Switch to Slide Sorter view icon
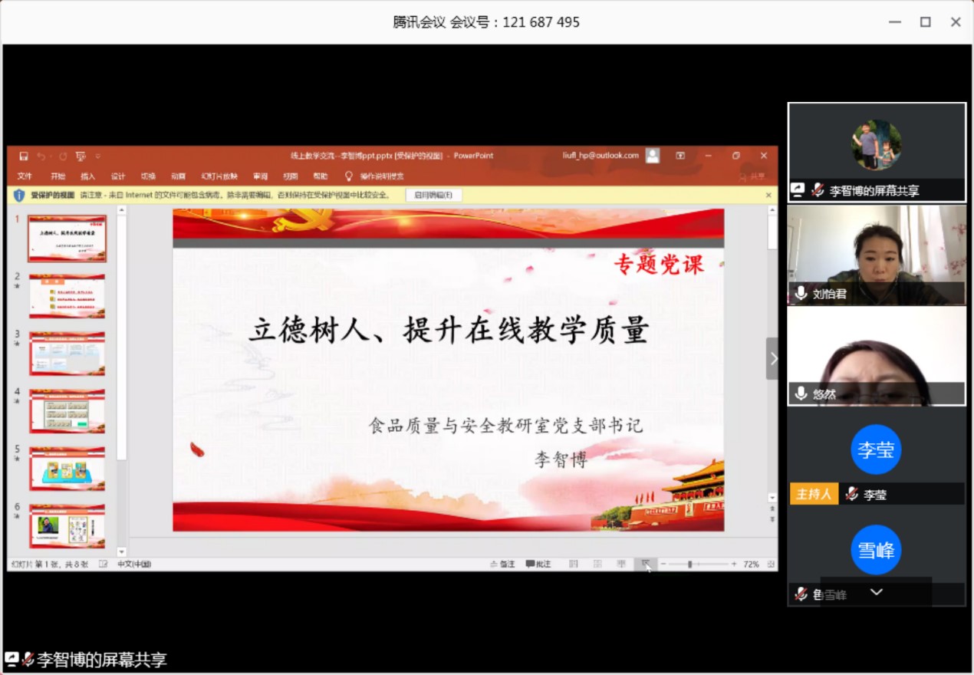This screenshot has height=675, width=974. (597, 565)
